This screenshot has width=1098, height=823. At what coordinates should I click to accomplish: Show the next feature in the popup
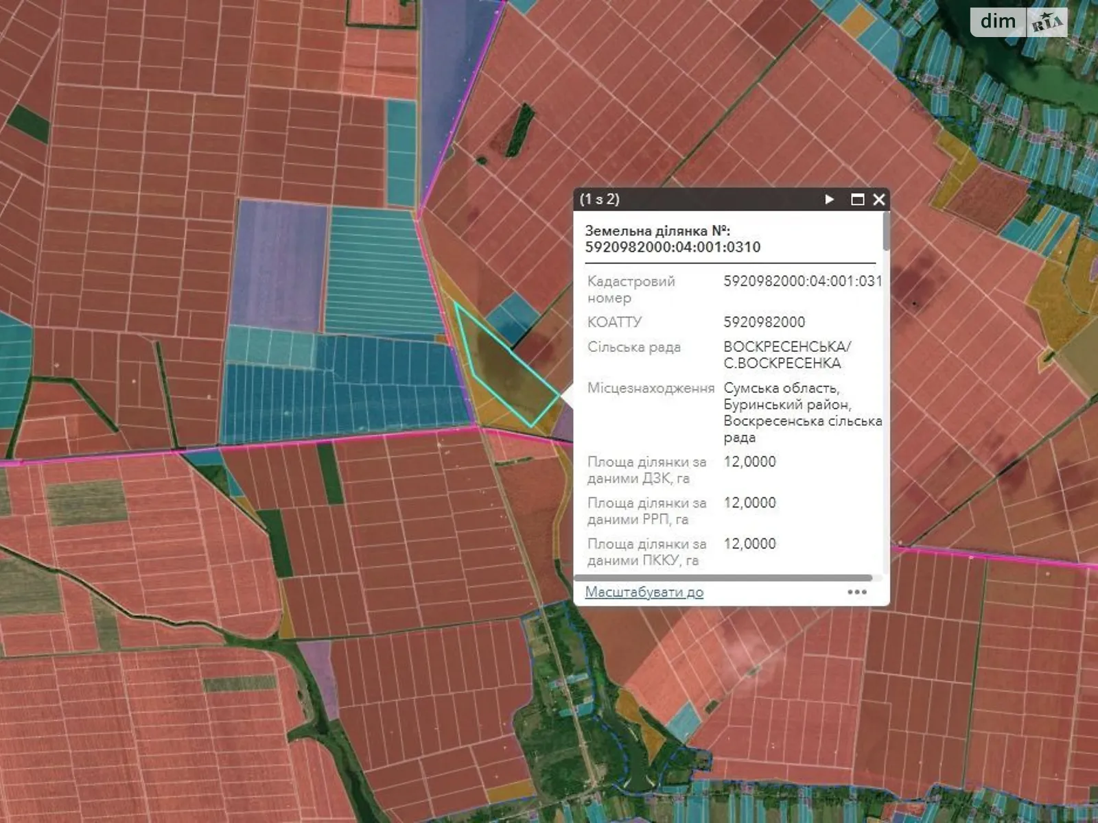click(829, 200)
